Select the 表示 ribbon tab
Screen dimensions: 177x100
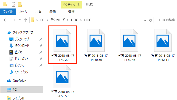(53, 12)
